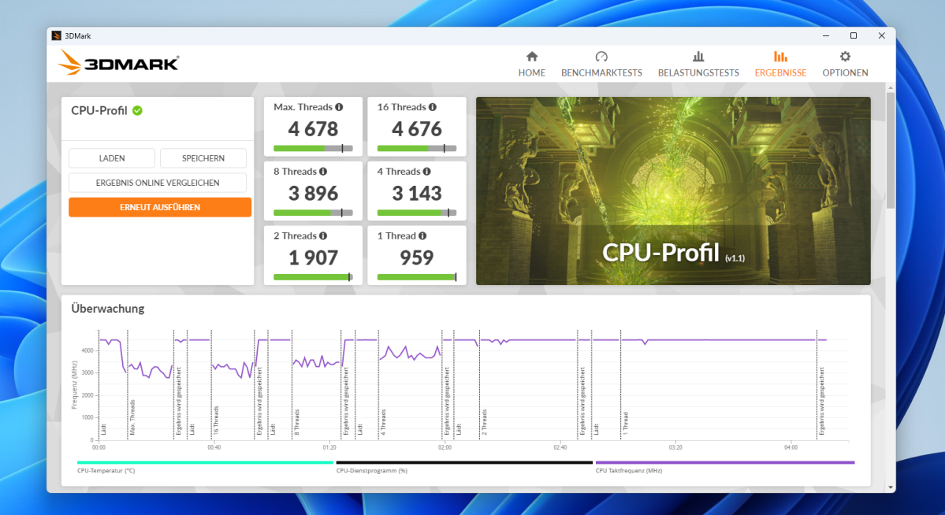945x515 pixels.
Task: Switch to the BELASTUNGSTESTS tab label
Action: tap(698, 73)
